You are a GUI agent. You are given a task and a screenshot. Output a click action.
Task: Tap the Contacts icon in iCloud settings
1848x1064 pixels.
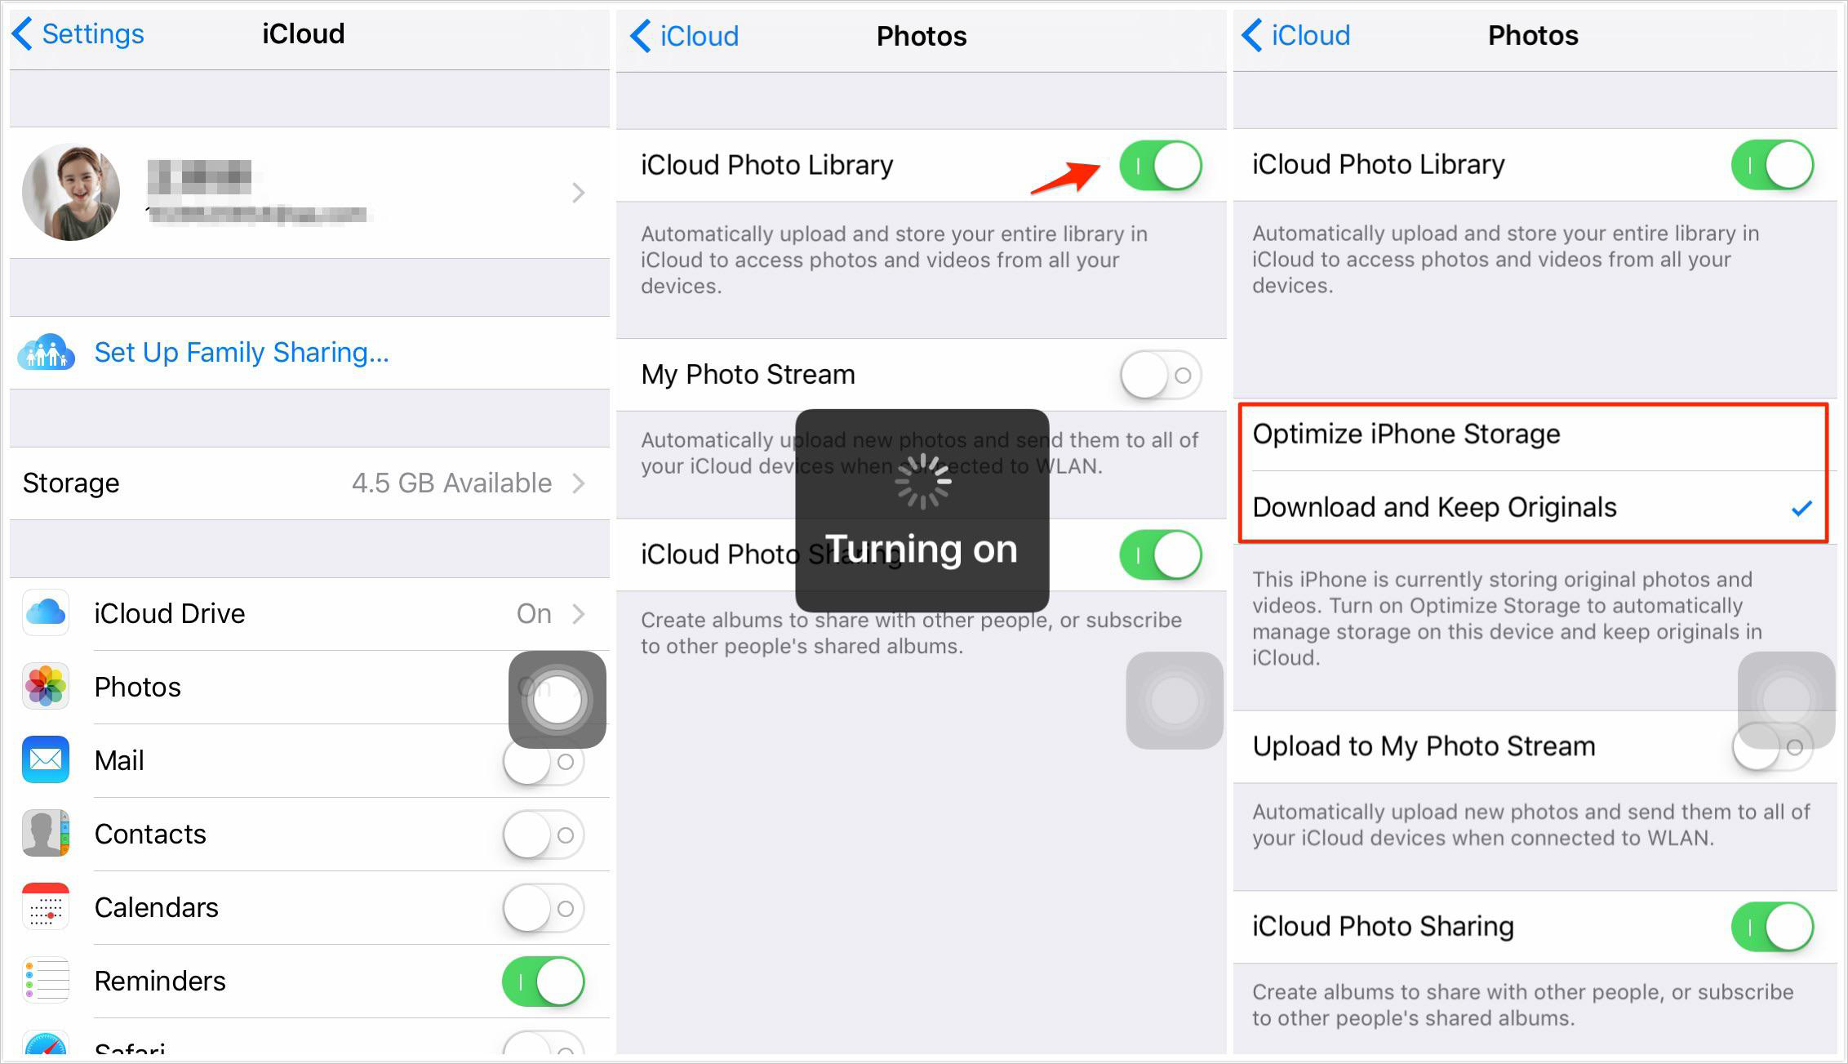pos(47,835)
